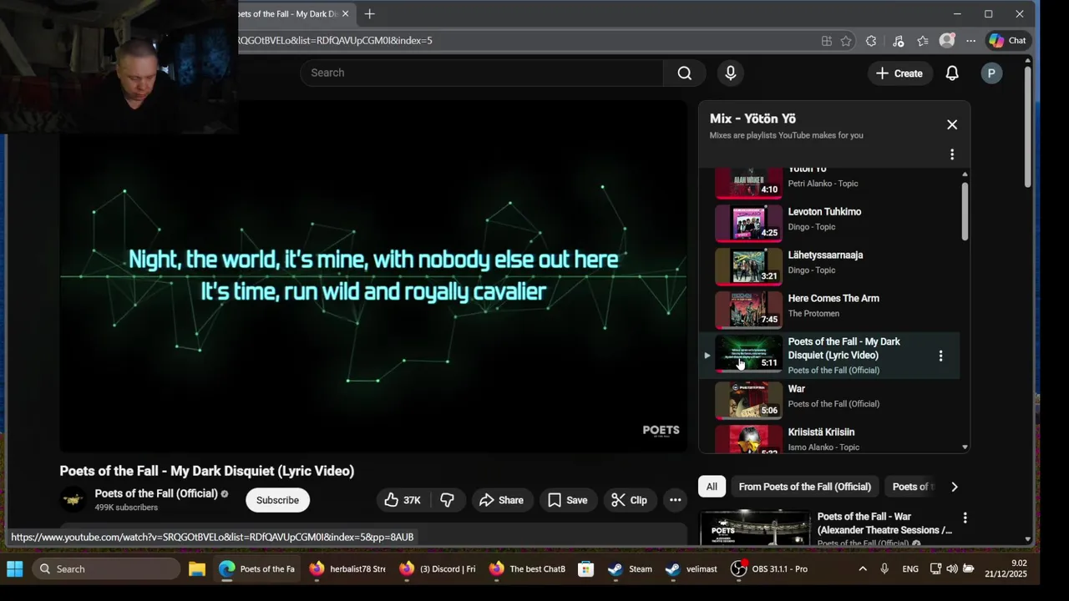Play Yötön Yö by Petri Alanko at list top
Screen dimensions: 1069x601
829,184
